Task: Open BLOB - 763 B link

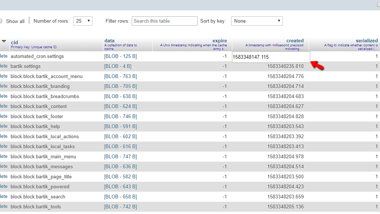Action: click(x=121, y=76)
